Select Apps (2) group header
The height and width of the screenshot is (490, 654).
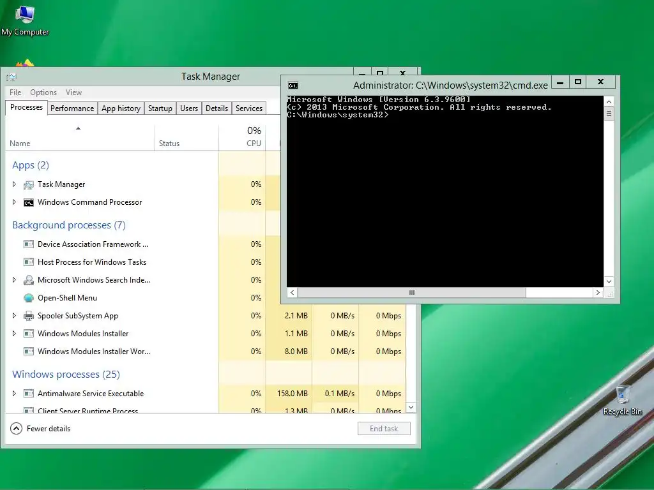coord(31,165)
